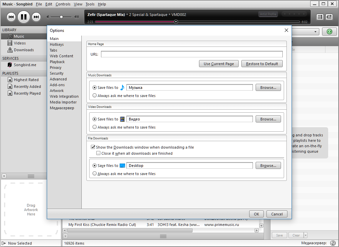Click the Artist Profile button in player

[x=268, y=14]
